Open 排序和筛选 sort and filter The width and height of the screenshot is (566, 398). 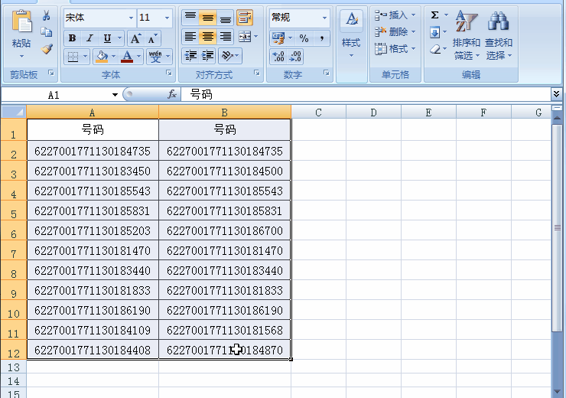(x=466, y=35)
